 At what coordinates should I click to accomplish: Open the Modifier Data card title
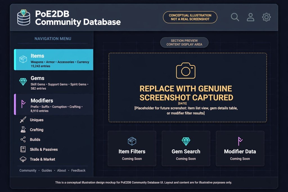click(240, 152)
